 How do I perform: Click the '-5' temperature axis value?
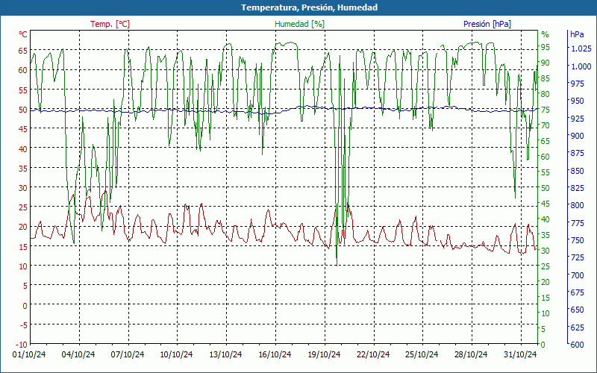(23, 325)
